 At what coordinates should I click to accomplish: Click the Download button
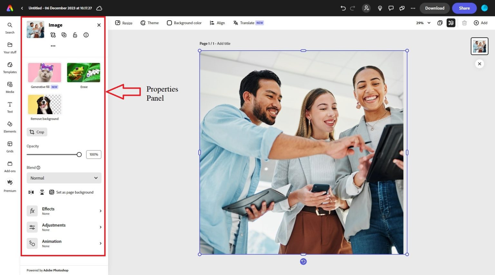pyautogui.click(x=434, y=8)
